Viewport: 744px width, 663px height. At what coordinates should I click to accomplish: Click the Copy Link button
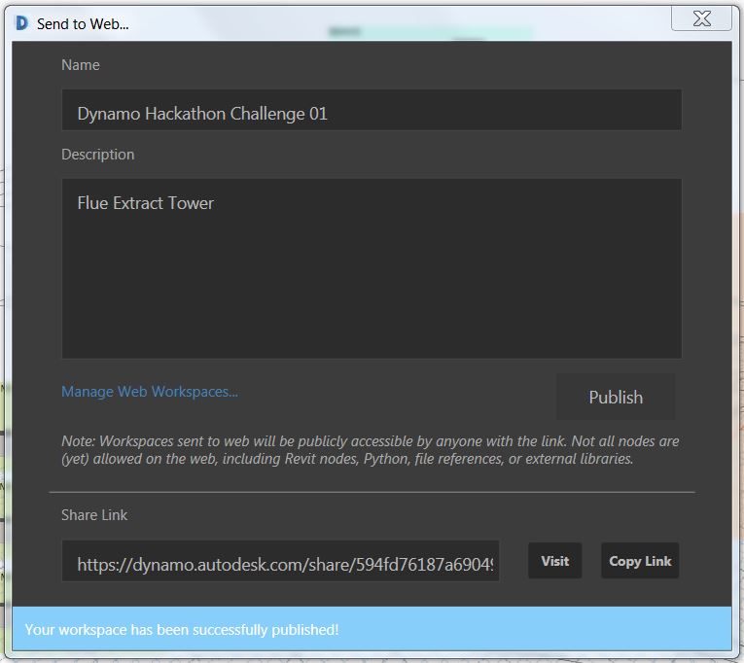pos(640,561)
